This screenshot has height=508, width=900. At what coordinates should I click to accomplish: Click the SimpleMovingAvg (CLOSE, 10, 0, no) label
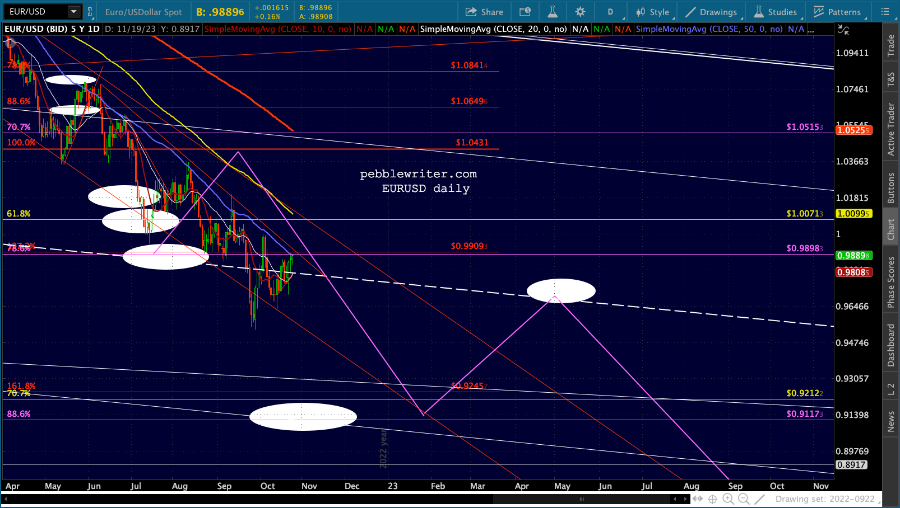click(x=278, y=29)
